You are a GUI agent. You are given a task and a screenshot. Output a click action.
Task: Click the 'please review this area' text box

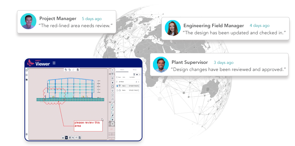(88, 125)
